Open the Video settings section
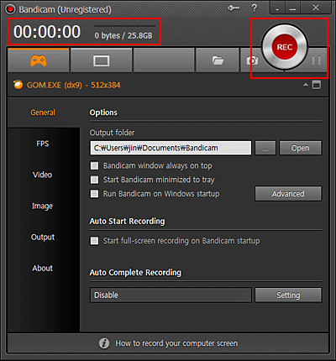The width and height of the screenshot is (336, 361). tap(43, 175)
